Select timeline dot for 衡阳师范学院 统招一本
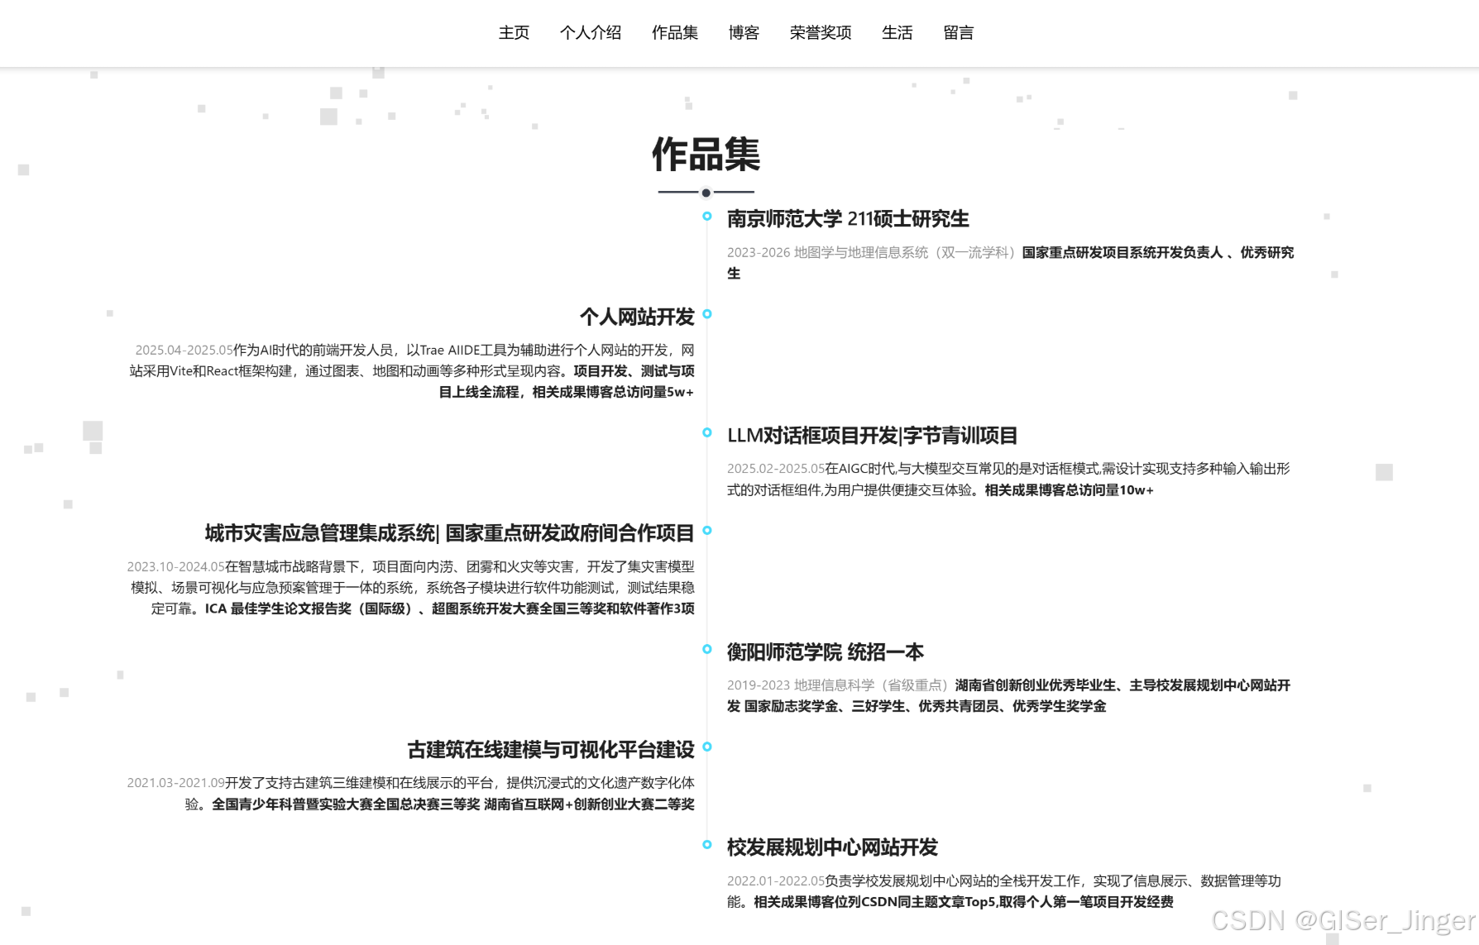The width and height of the screenshot is (1479, 945). click(706, 649)
